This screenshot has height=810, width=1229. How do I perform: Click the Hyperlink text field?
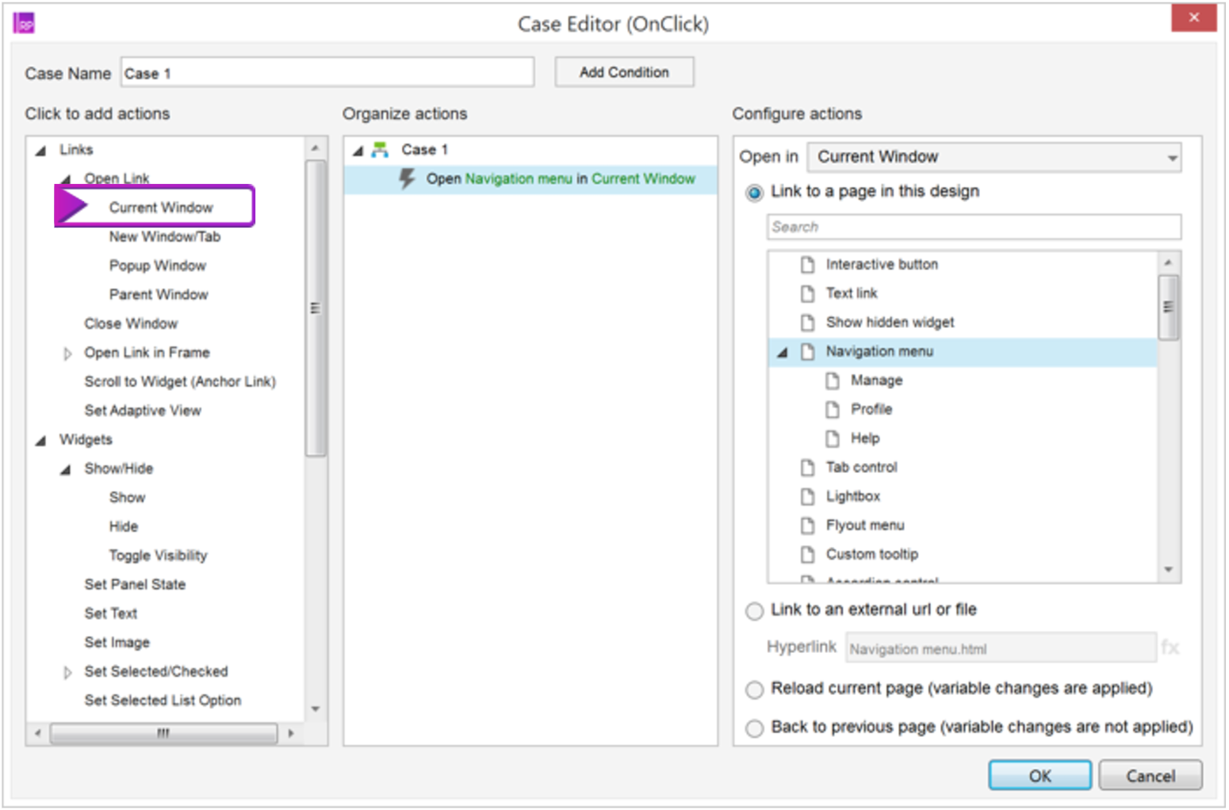point(1001,648)
